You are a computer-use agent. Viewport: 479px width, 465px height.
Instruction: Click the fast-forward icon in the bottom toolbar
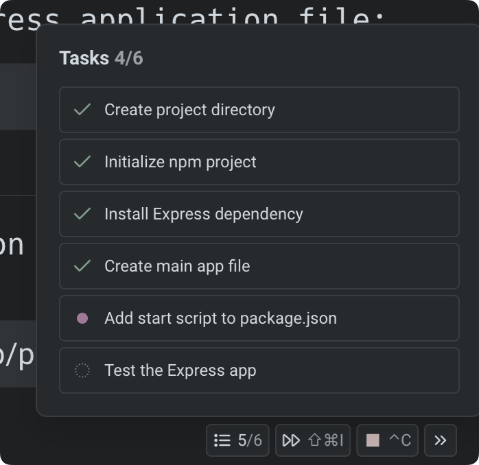[x=291, y=440]
